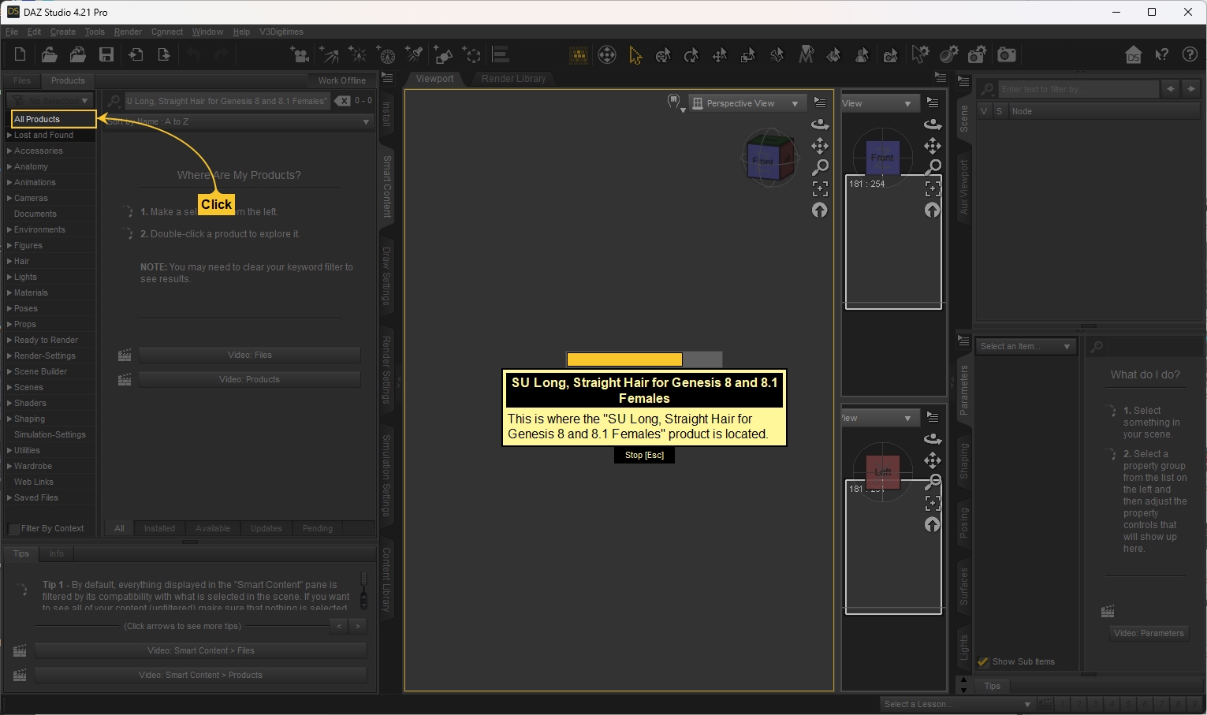
Task: Click the Render camera icon
Action: (x=1007, y=54)
